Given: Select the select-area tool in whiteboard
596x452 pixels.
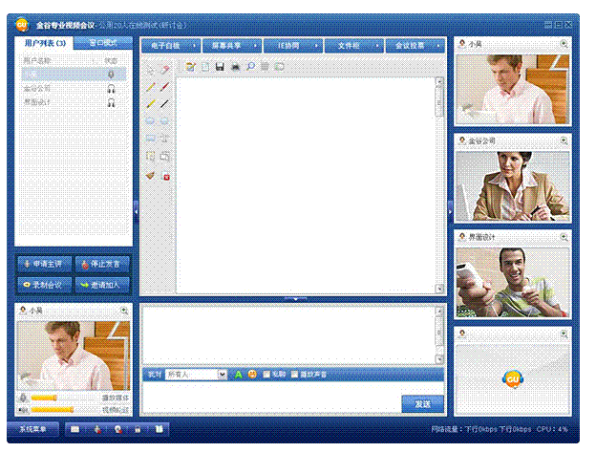Looking at the screenshot, I should pyautogui.click(x=151, y=156).
